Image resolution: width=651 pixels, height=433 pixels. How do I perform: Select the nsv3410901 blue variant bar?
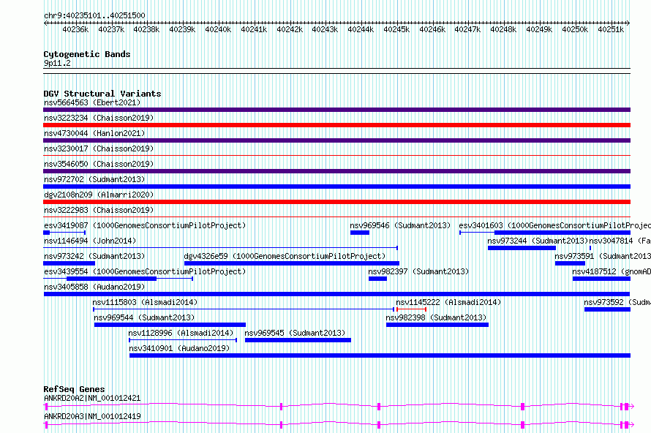380,355
